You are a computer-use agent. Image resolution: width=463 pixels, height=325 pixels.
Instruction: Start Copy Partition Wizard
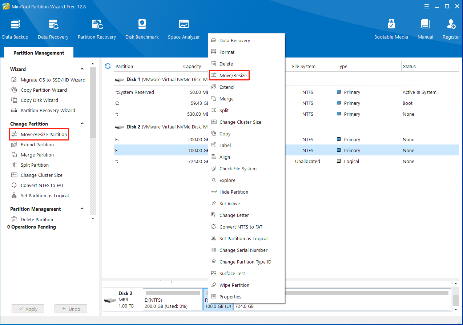(39, 90)
